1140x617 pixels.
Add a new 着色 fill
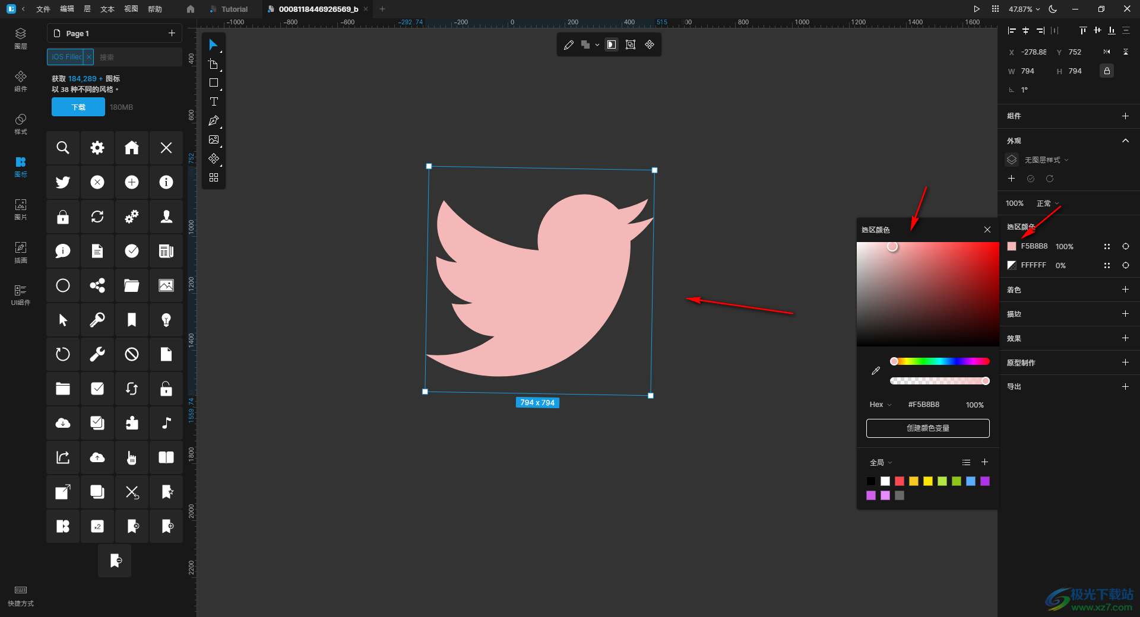click(x=1125, y=290)
